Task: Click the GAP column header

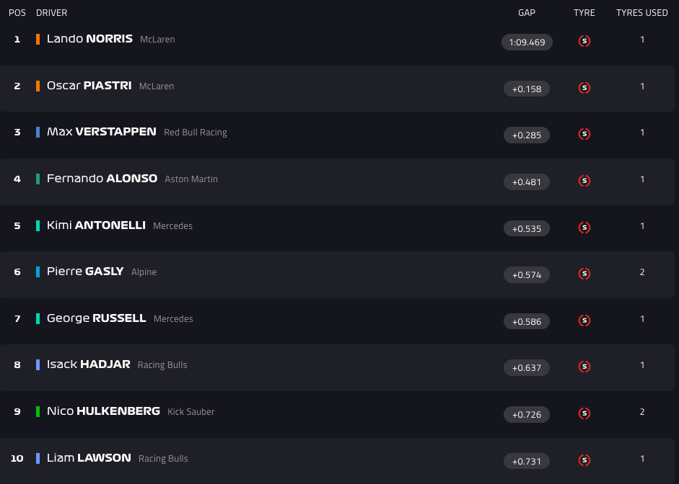Action: tap(527, 13)
